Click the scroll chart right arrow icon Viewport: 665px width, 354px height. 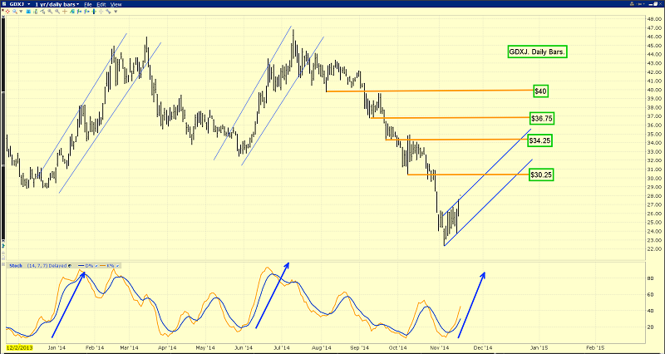point(86,12)
